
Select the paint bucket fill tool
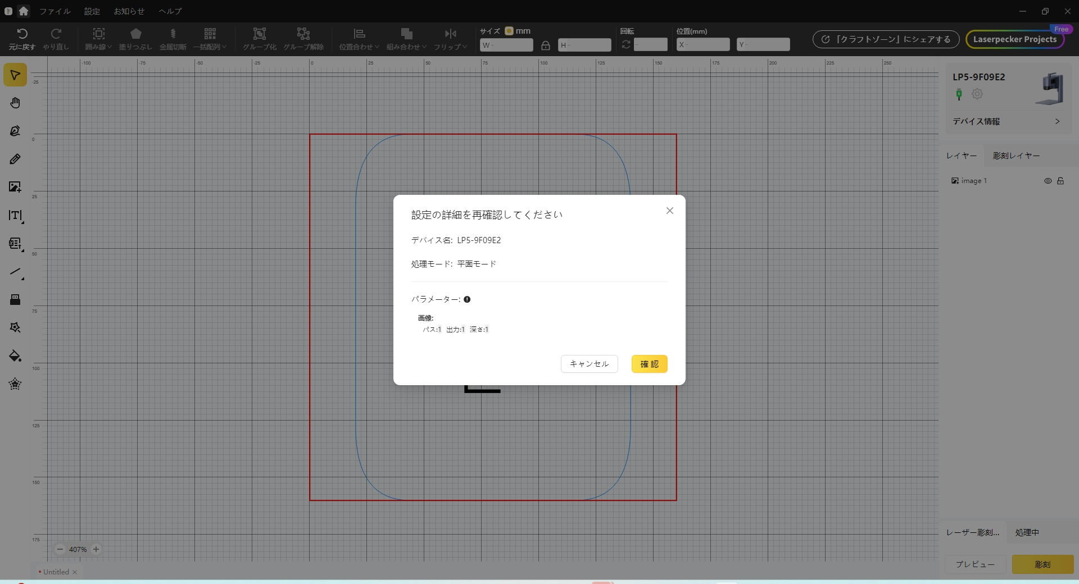coord(15,356)
